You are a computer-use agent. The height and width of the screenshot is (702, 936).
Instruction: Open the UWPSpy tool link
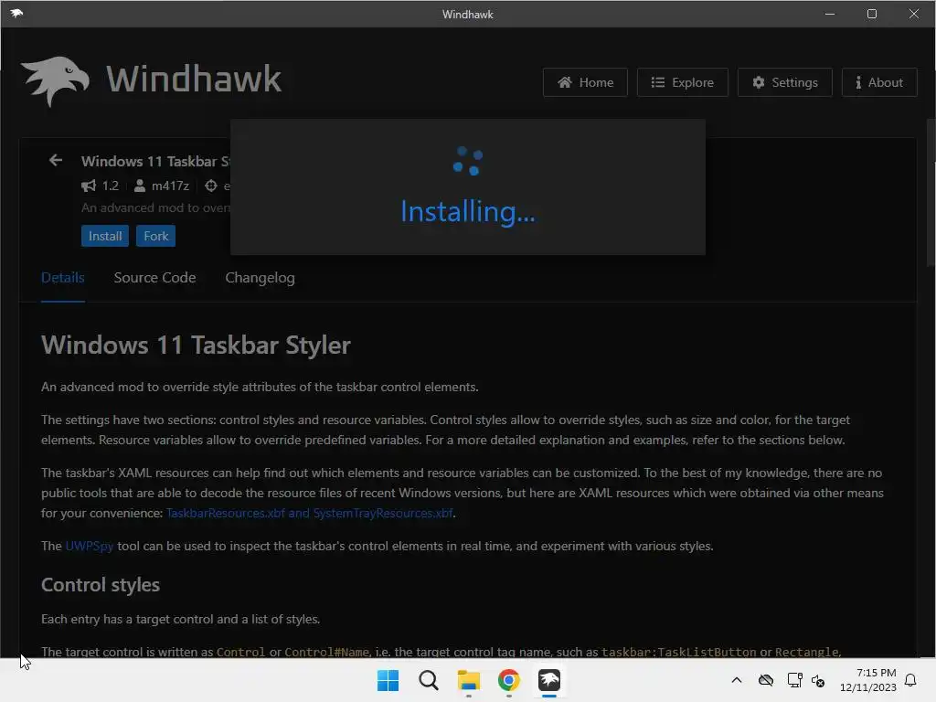[x=89, y=547]
